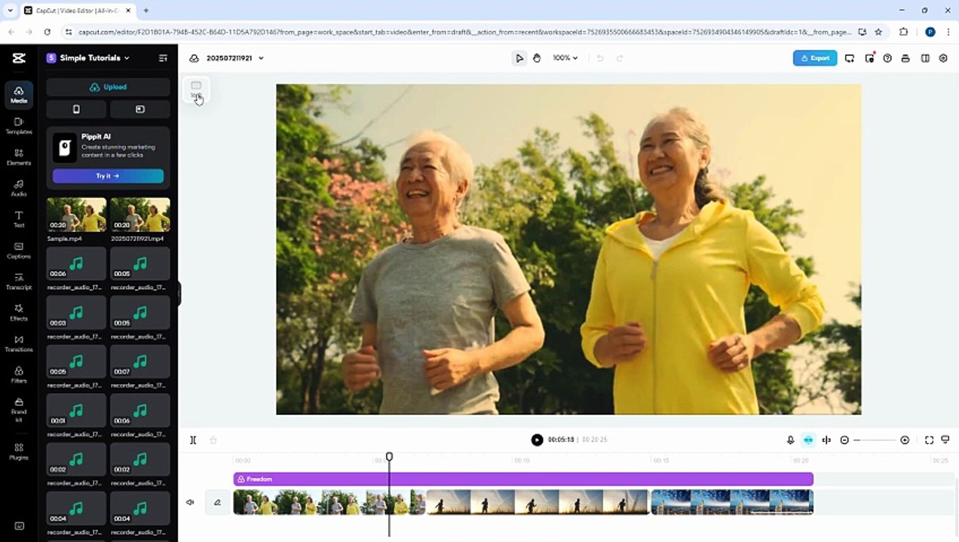Open the help question mark icon
Screen dimensions: 959x542
coord(887,58)
